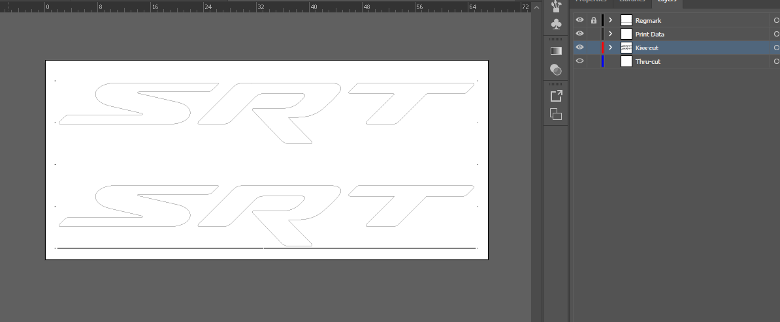Click the Kiss-cut layer thumbnail
Screen dimensions: 780x322
point(626,48)
